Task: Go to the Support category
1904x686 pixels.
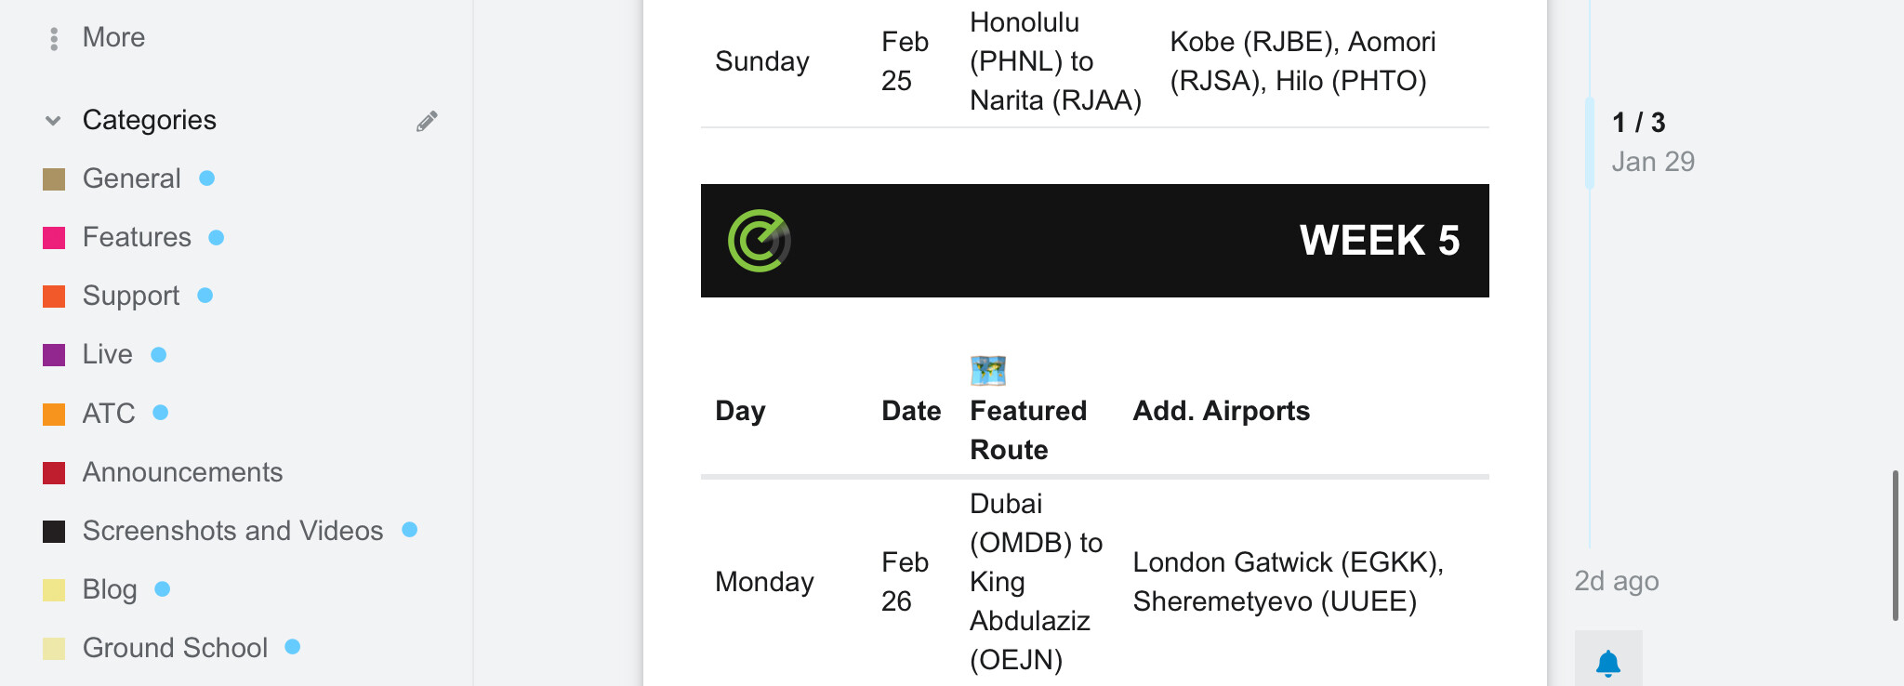Action: (131, 296)
